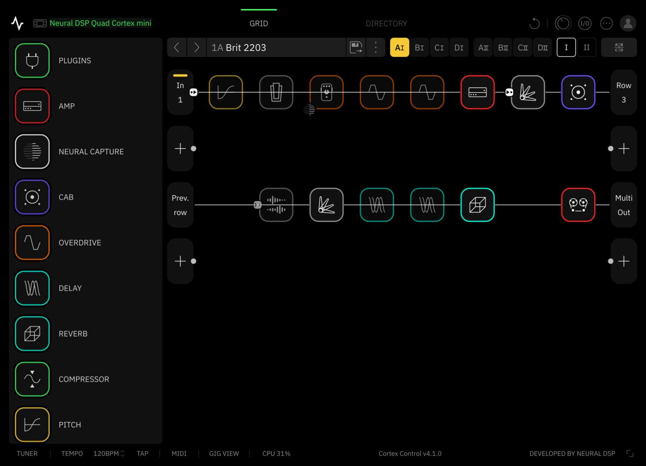Click the undo arrow icon
Viewport: 646px width, 466px height.
[x=534, y=24]
